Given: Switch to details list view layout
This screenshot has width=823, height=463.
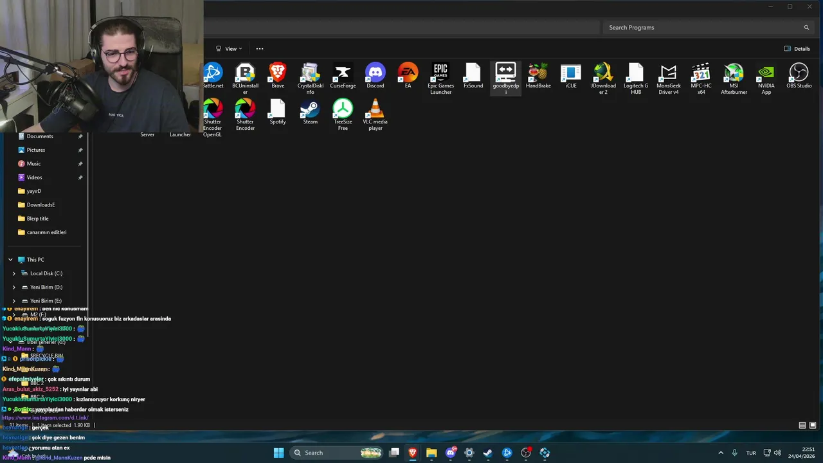Looking at the screenshot, I should pyautogui.click(x=802, y=425).
